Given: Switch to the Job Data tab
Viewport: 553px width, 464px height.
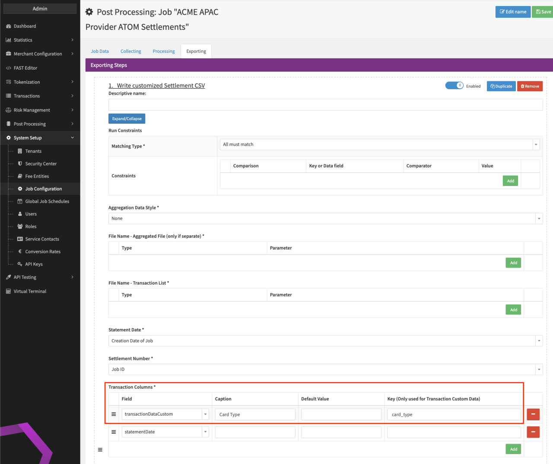Looking at the screenshot, I should point(100,51).
